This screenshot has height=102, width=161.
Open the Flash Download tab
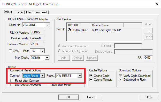coord(36,12)
